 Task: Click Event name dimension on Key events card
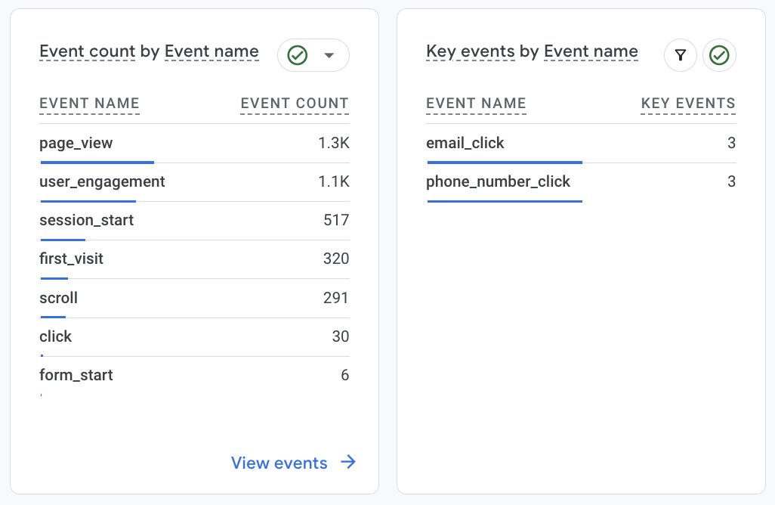coord(591,51)
